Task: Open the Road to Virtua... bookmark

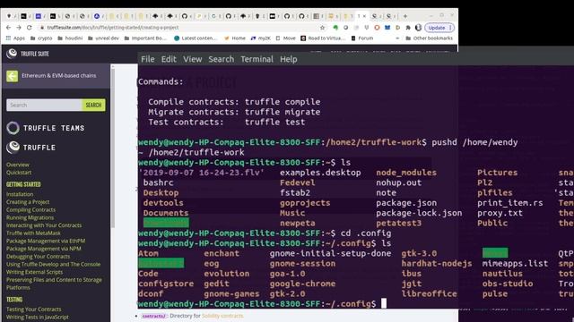Action: click(x=323, y=38)
